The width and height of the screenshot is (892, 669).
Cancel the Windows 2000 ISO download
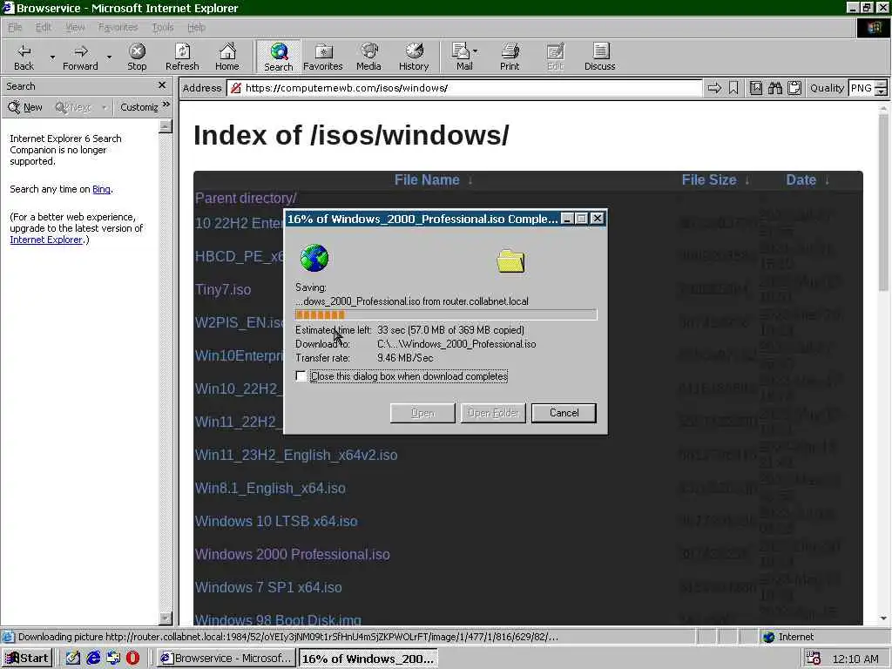pos(564,413)
